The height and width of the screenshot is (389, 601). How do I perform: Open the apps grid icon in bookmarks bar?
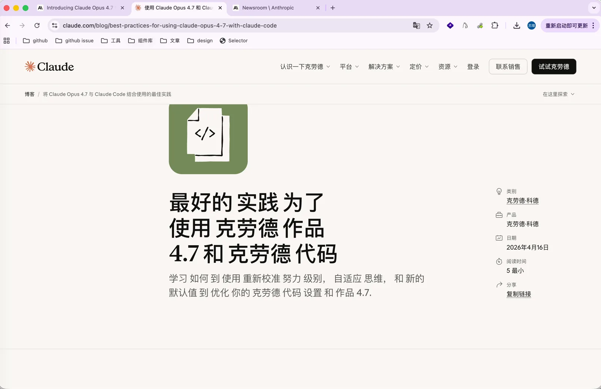point(6,41)
